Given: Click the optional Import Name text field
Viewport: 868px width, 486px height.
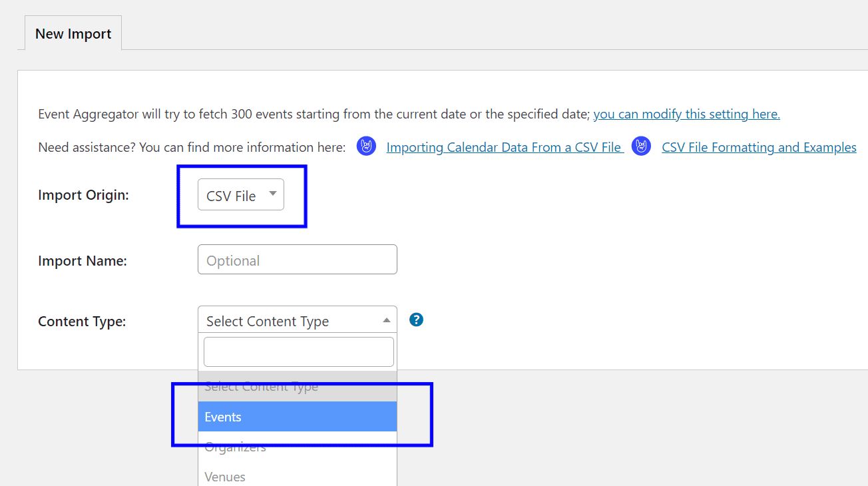Looking at the screenshot, I should pyautogui.click(x=297, y=260).
